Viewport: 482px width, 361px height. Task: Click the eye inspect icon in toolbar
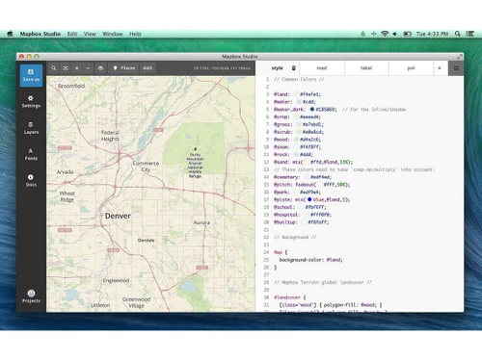click(100, 68)
